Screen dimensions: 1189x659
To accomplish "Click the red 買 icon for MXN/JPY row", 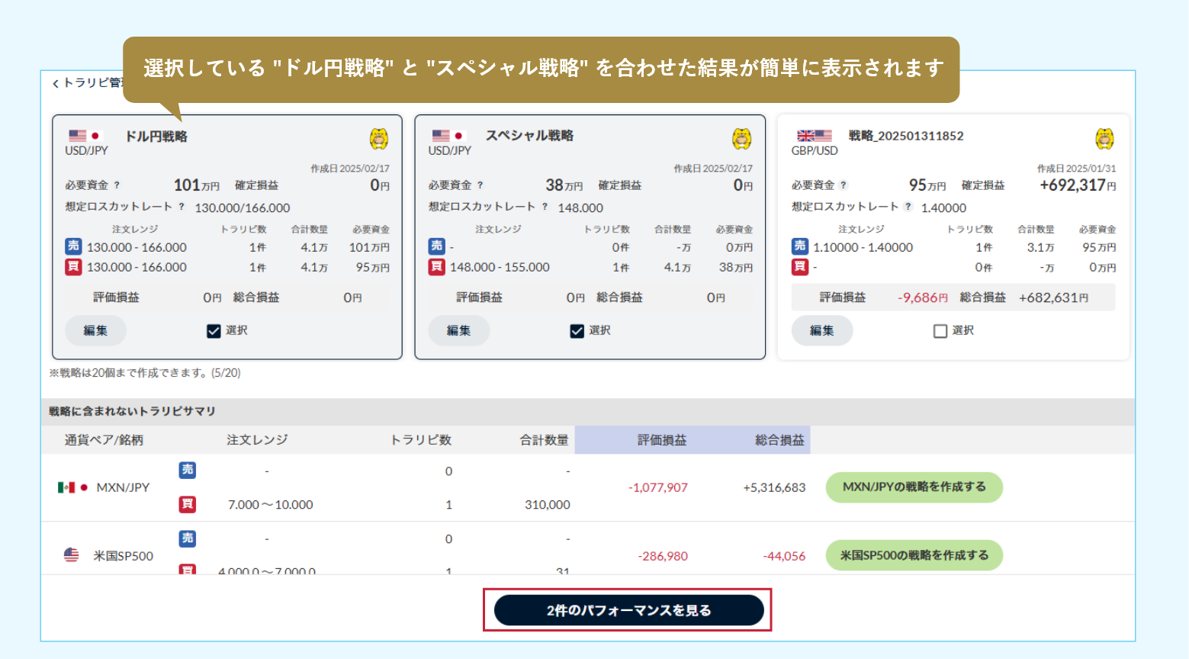I will coord(188,504).
